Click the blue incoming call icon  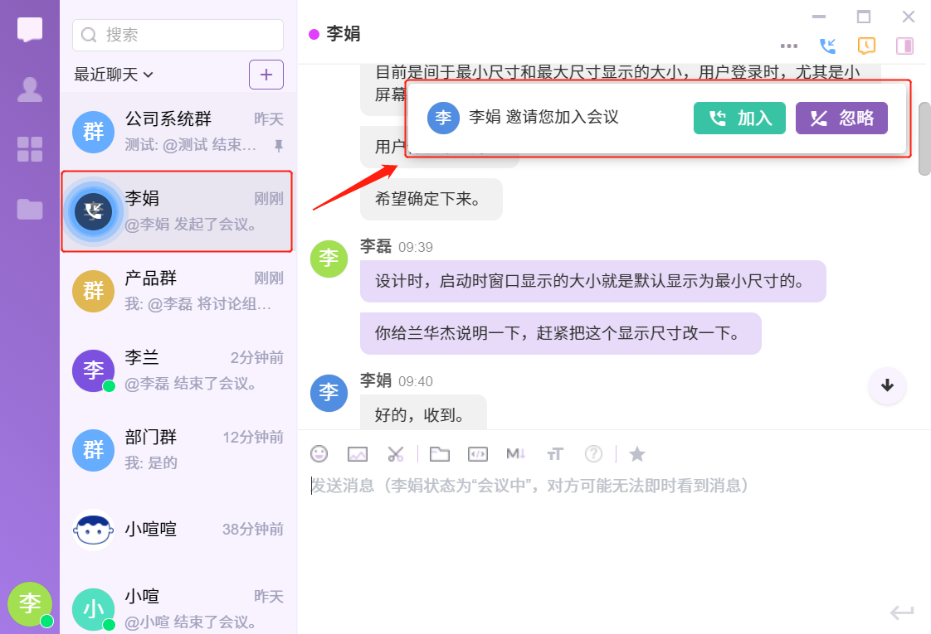click(x=827, y=46)
